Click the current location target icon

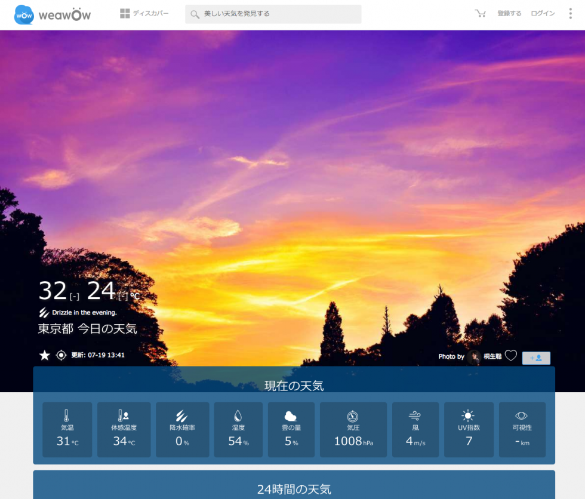(61, 355)
